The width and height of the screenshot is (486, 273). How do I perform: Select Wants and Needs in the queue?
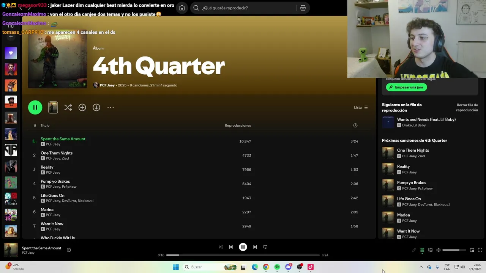tap(426, 119)
